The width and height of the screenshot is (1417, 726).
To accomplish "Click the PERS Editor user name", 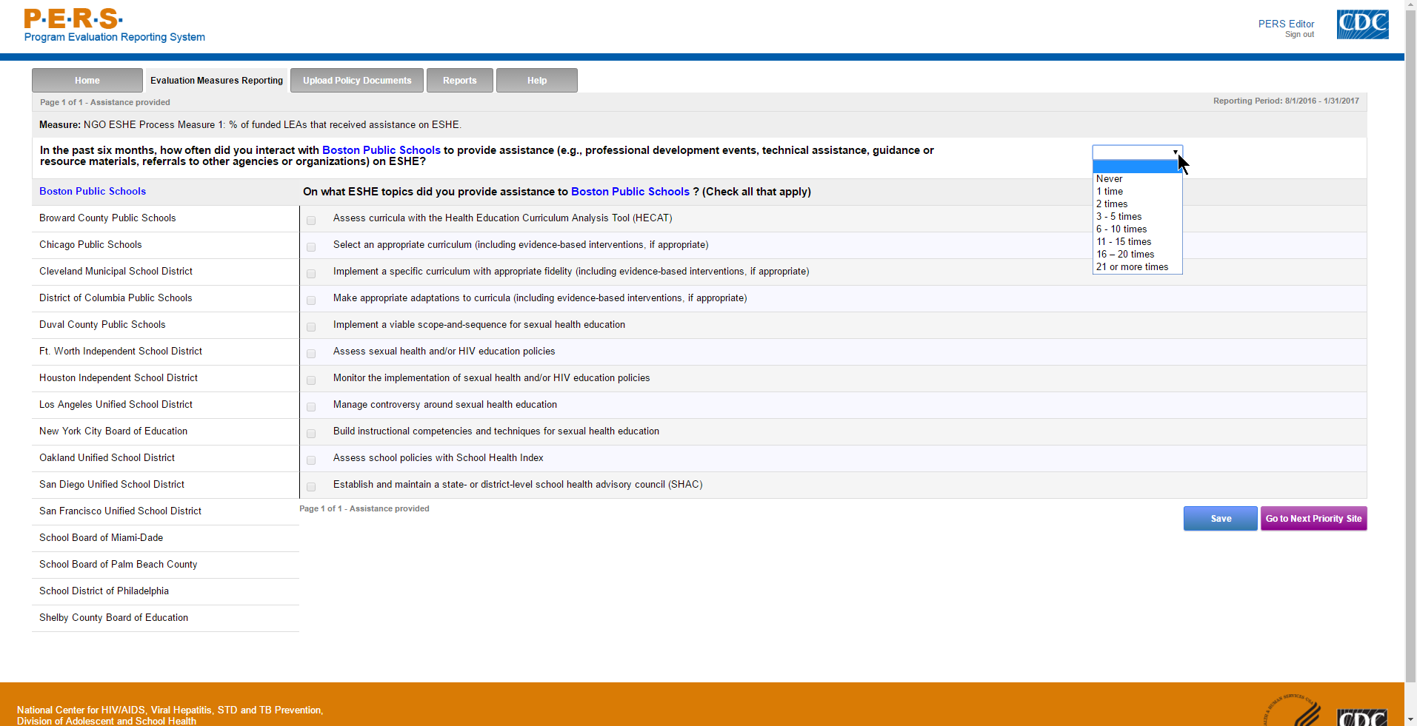I will point(1286,24).
